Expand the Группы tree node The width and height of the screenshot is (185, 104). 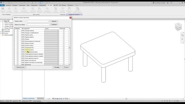(1, 33)
